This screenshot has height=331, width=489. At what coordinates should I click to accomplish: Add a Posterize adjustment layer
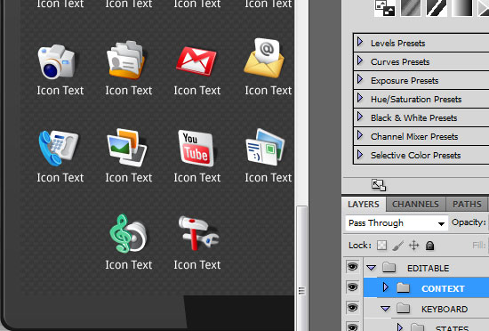[x=411, y=8]
